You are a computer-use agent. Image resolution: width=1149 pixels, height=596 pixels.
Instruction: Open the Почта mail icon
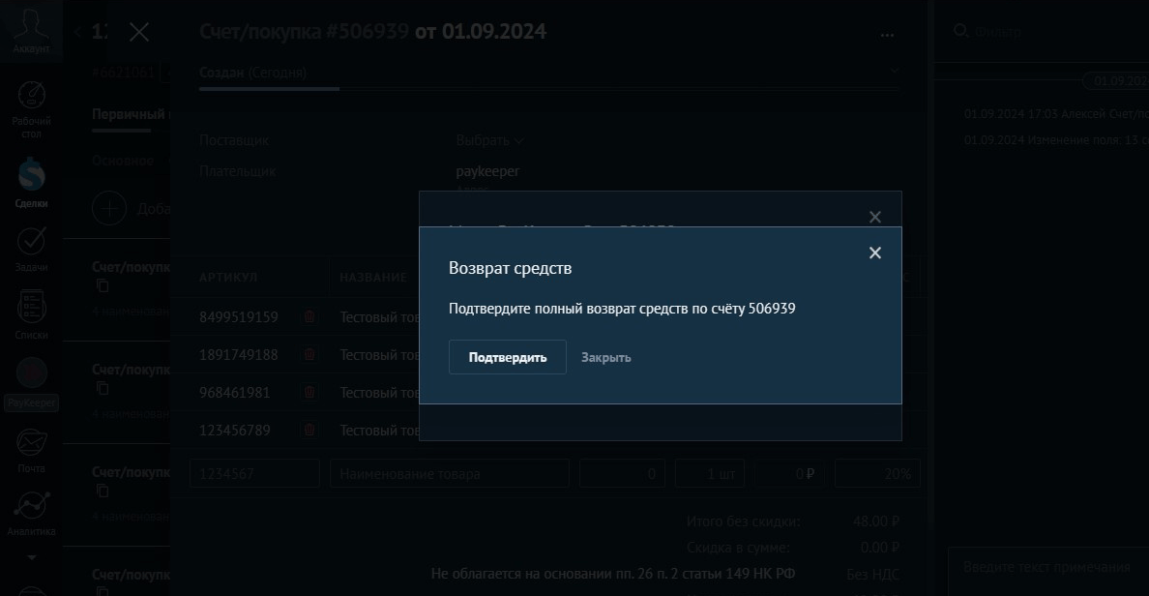31,449
